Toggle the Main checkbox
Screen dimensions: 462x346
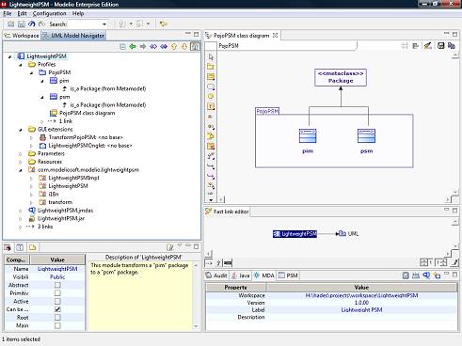57,325
